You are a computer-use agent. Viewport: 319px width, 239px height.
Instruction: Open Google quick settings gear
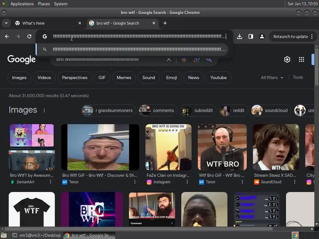click(287, 59)
